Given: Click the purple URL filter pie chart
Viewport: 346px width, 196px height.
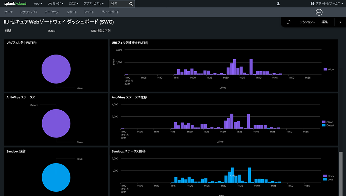Looking at the screenshot, I should 56,69.
